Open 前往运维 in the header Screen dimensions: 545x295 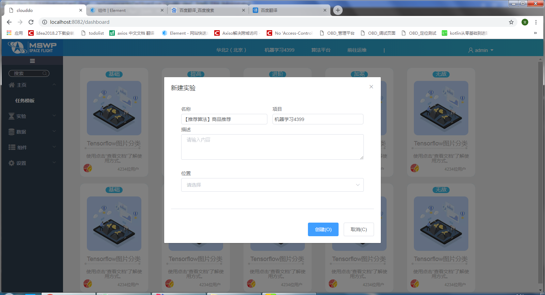[x=357, y=50]
